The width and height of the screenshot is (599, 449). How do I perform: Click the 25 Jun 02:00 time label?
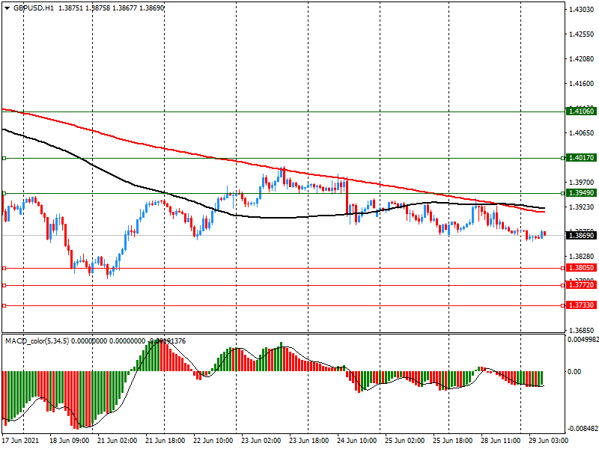[x=404, y=440]
